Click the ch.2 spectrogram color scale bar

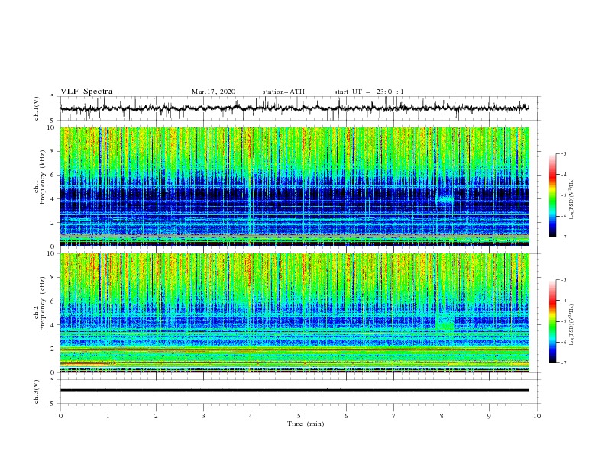pyautogui.click(x=552, y=321)
